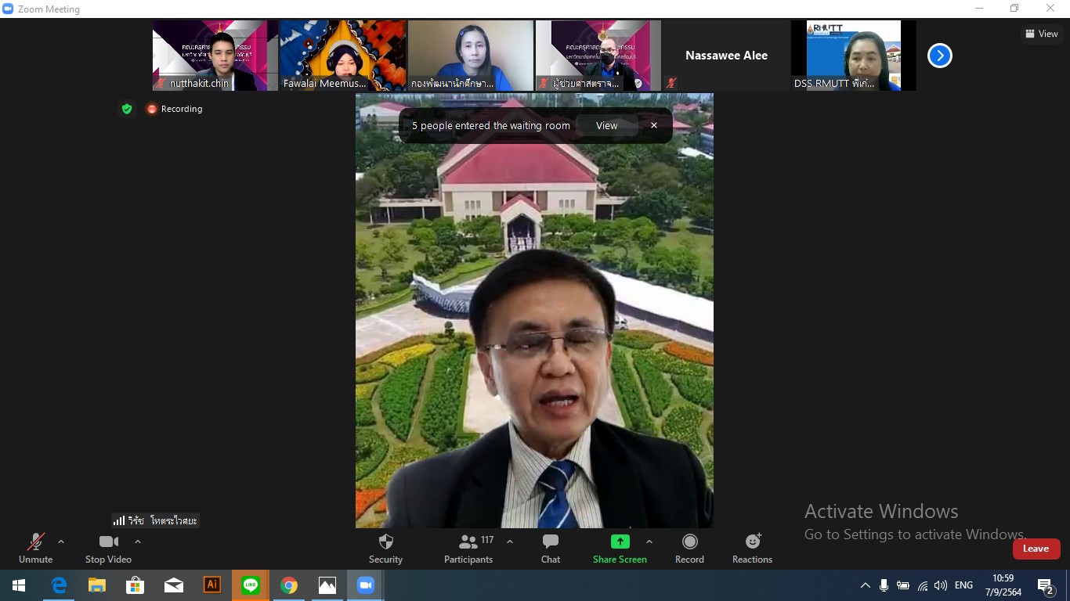Image resolution: width=1070 pixels, height=601 pixels.
Task: Select the กองพัฒนานักศึกษา participant thumbnail
Action: 471,56
